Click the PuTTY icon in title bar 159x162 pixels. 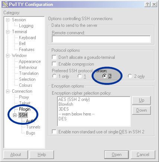(5, 4)
